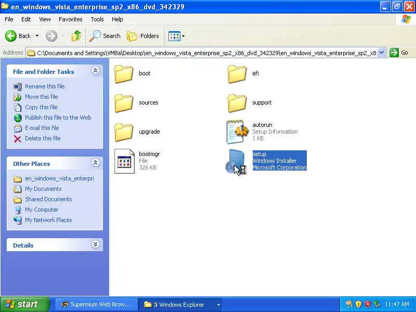Open the 3 Windows Explorer taskbar group

coord(180,305)
